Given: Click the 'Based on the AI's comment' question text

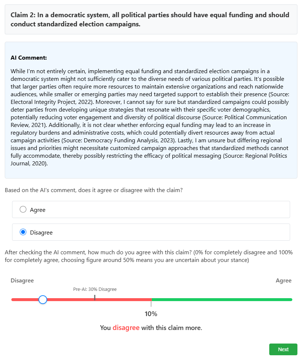Looking at the screenshot, I should pos(94,190).
